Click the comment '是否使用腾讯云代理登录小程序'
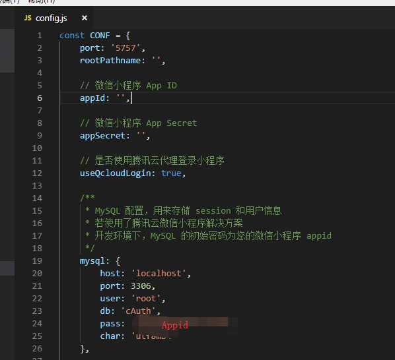Image resolution: width=395 pixels, height=360 pixels. [159, 161]
